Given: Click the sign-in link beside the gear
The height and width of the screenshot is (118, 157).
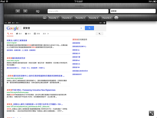Looking at the screenshot, I should click(x=101, y=23).
